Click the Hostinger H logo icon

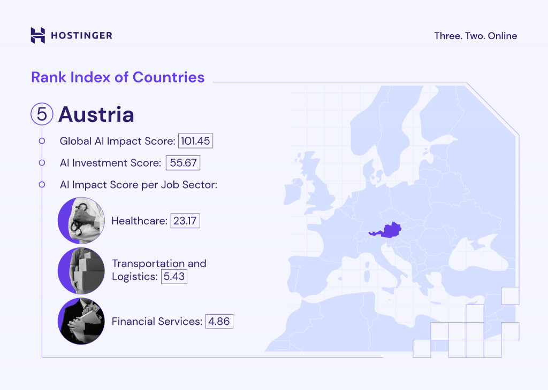[x=38, y=35]
